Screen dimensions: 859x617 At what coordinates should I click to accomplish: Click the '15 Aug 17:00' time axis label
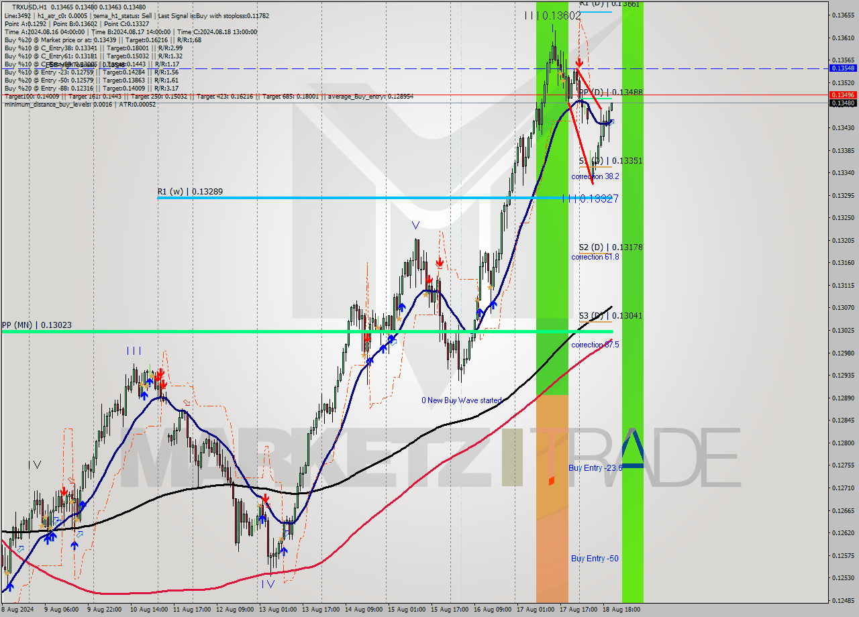click(x=450, y=610)
